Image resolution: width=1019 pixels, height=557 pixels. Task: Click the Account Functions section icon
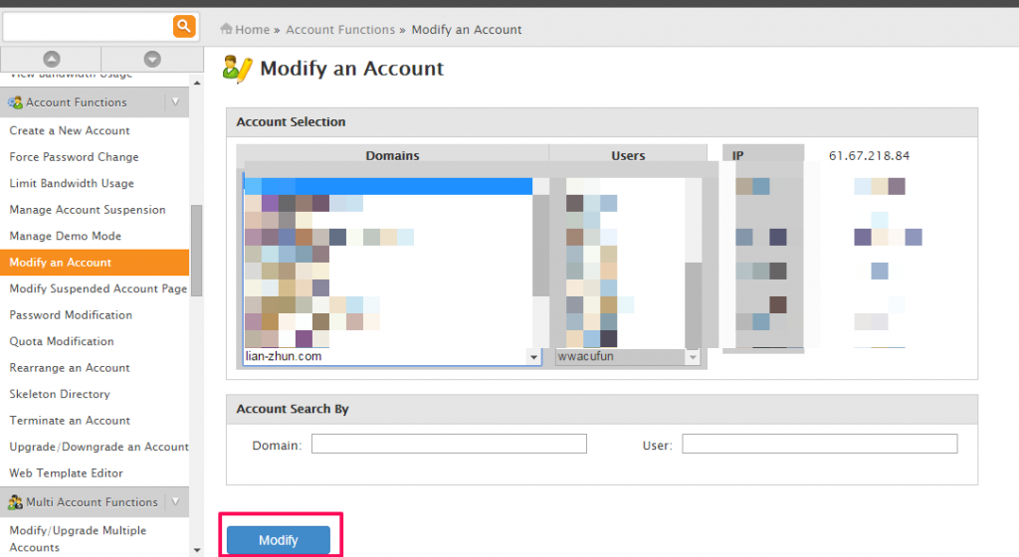click(x=15, y=102)
